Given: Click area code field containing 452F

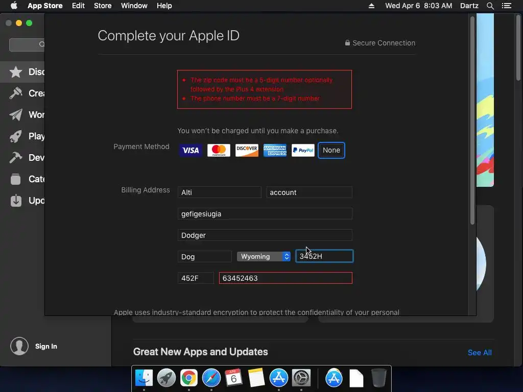Looking at the screenshot, I should [x=196, y=278].
